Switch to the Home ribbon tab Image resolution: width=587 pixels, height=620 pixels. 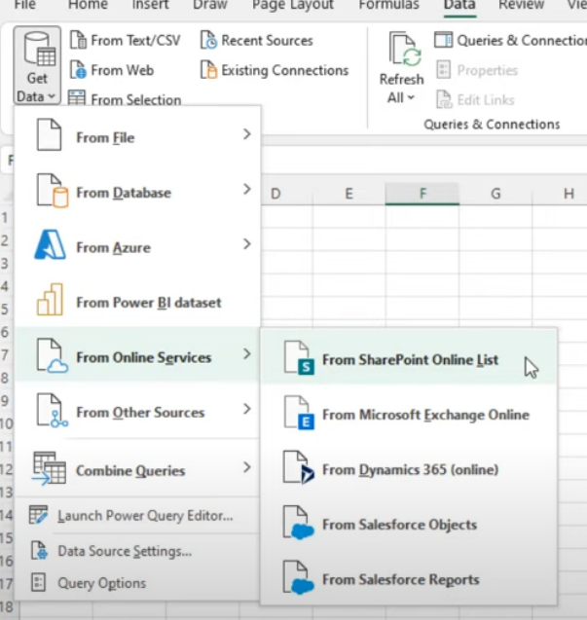point(88,4)
